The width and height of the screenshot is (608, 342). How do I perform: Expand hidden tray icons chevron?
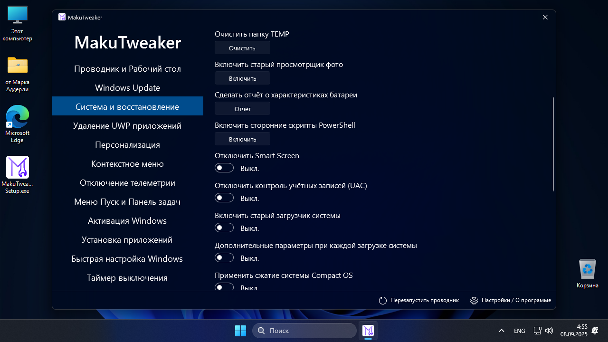pos(501,331)
